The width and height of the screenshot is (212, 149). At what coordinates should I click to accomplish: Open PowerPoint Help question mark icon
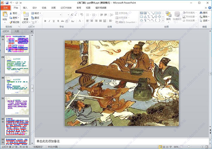(210, 8)
